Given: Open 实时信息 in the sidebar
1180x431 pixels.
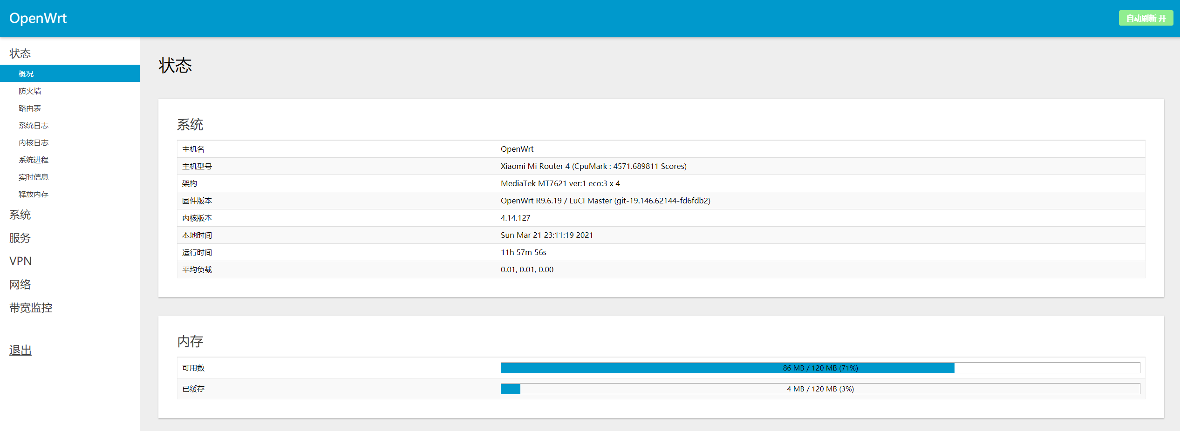Looking at the screenshot, I should (x=34, y=177).
